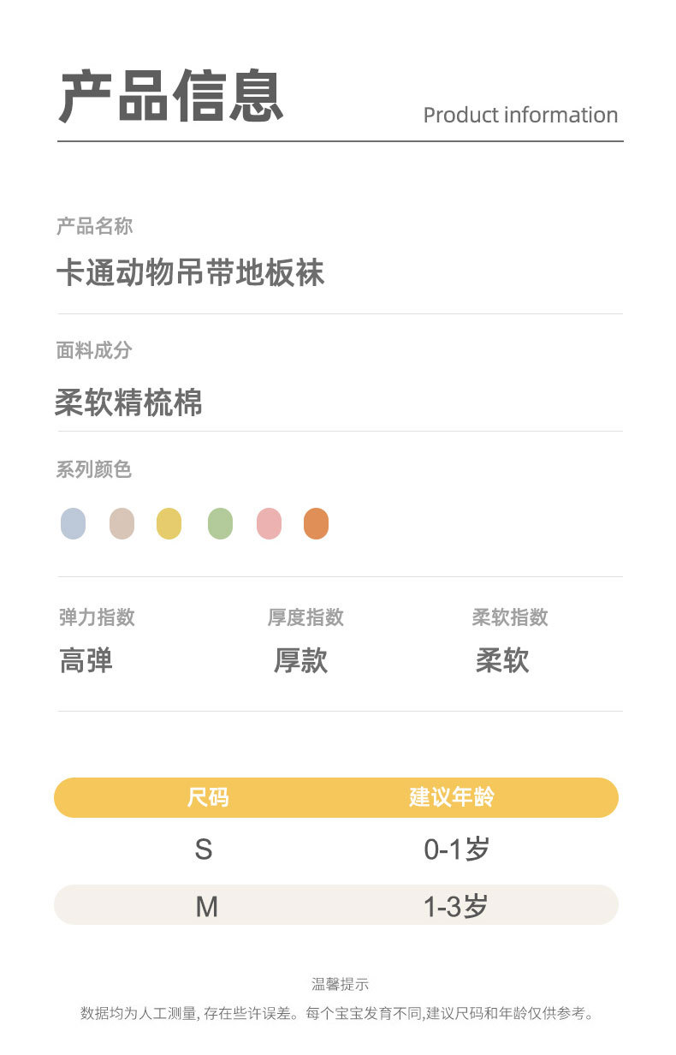Image resolution: width=676 pixels, height=1055 pixels.
Task: Click the 1-3岁 age cell
Action: (x=456, y=906)
